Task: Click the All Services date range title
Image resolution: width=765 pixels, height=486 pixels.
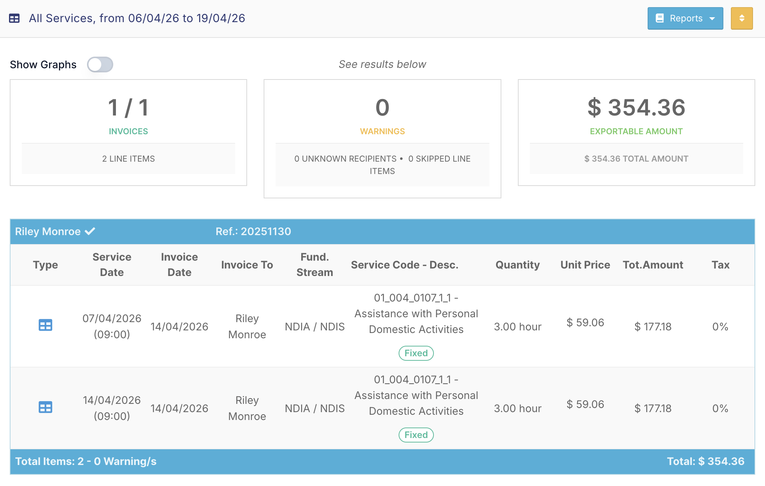Action: (x=137, y=18)
